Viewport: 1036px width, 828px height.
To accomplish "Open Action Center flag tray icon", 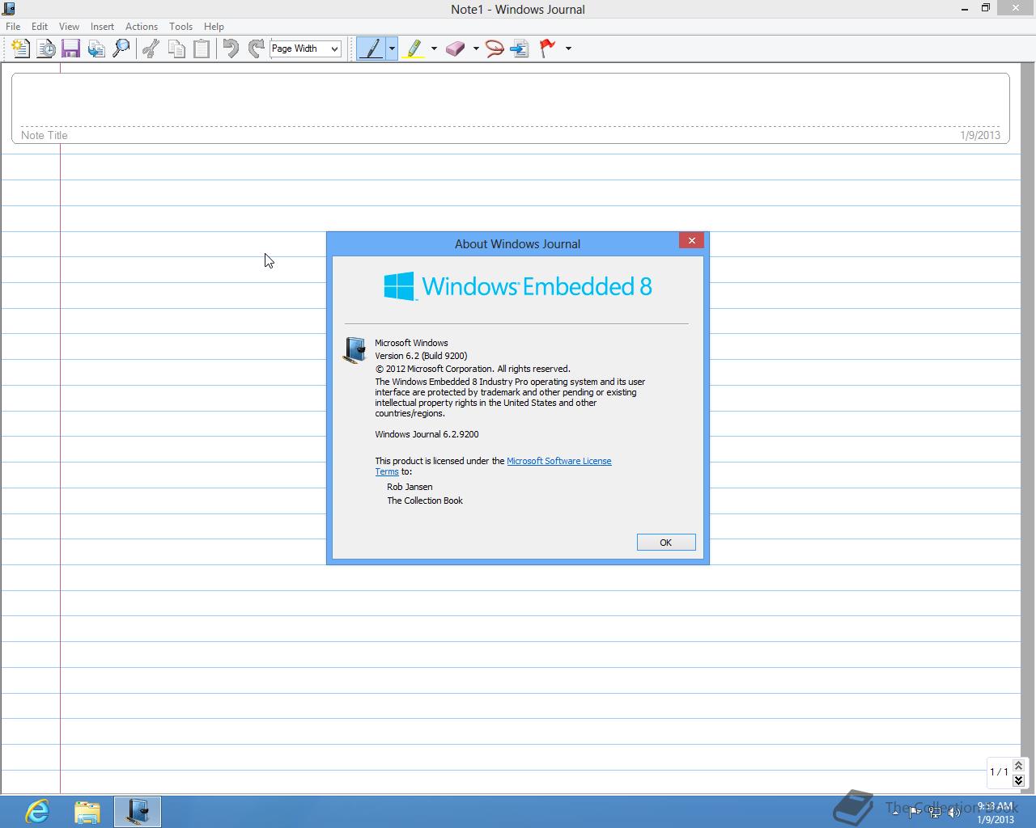I will coord(915,812).
